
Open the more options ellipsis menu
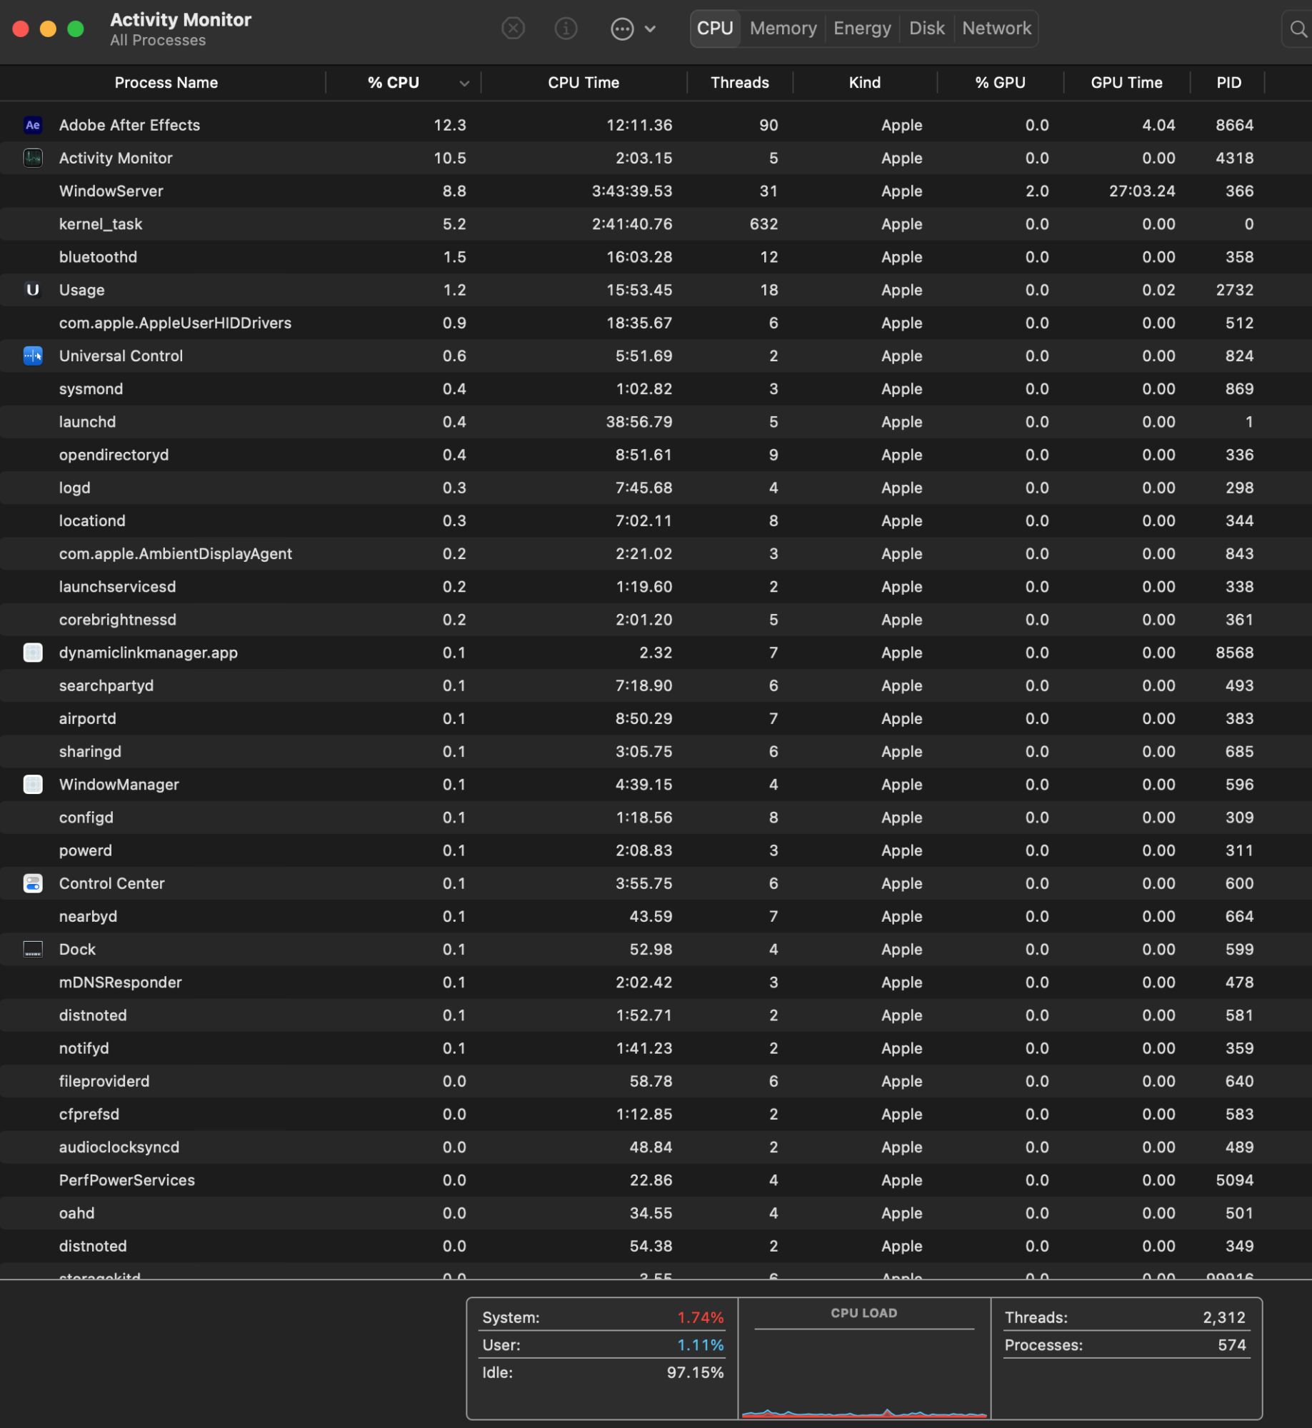(622, 29)
